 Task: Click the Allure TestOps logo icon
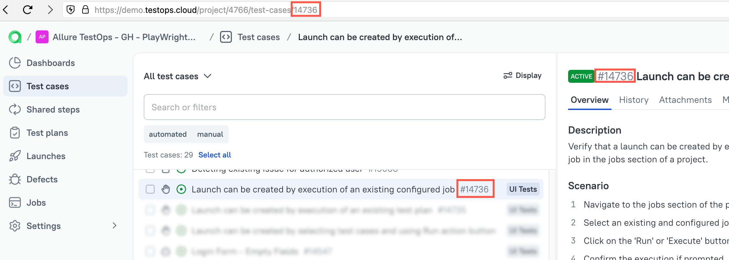15,37
